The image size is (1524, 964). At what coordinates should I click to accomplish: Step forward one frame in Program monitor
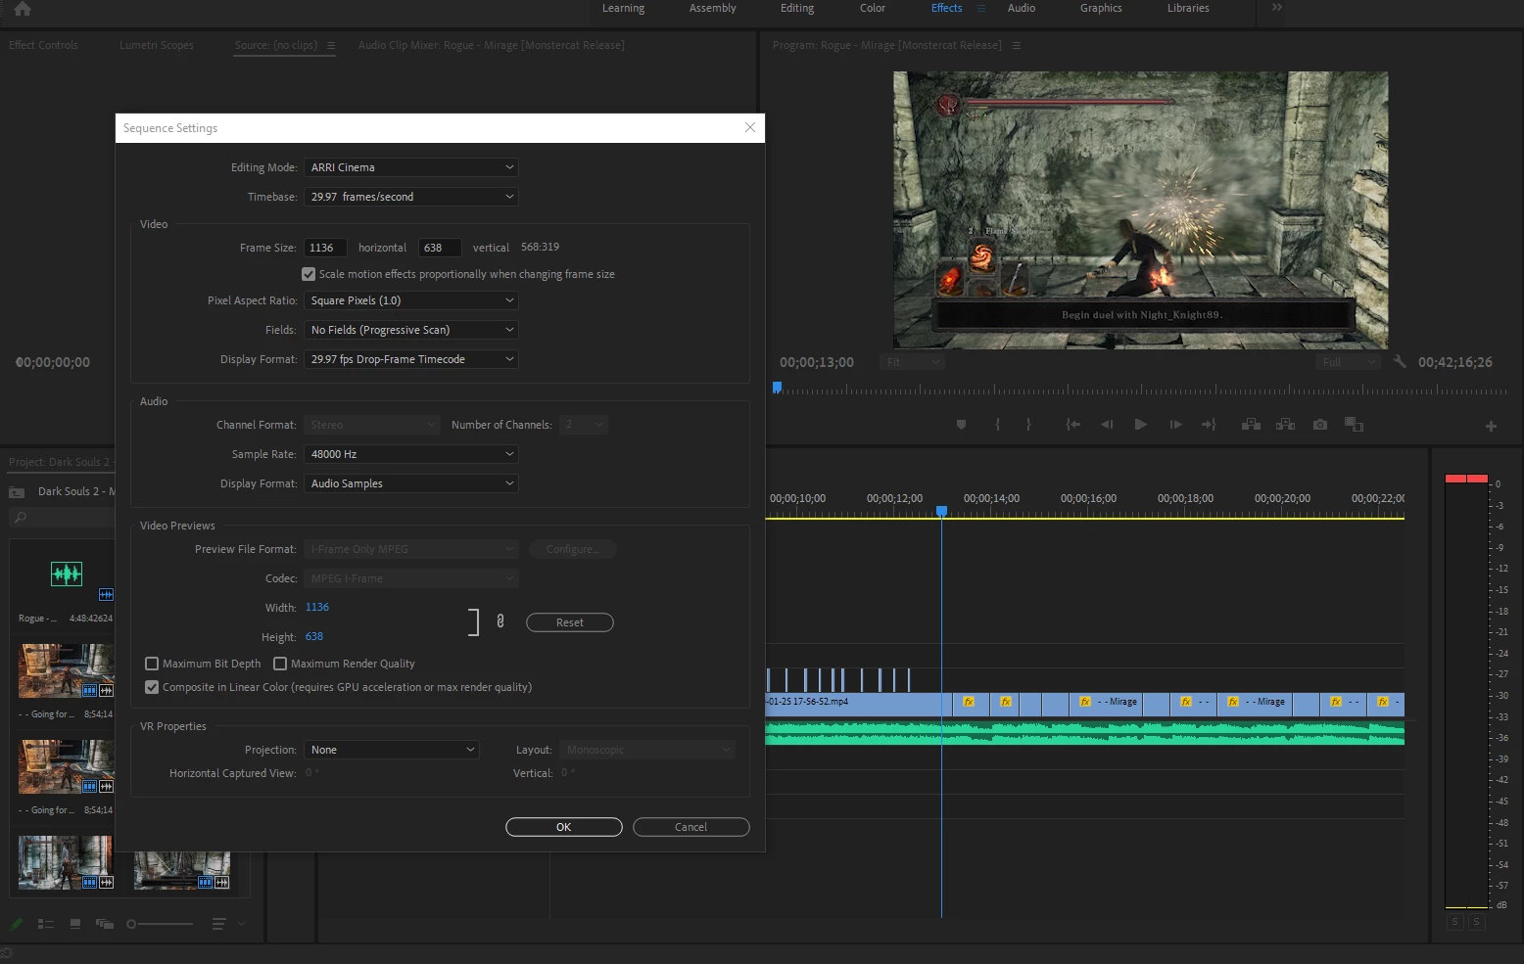[x=1175, y=425]
